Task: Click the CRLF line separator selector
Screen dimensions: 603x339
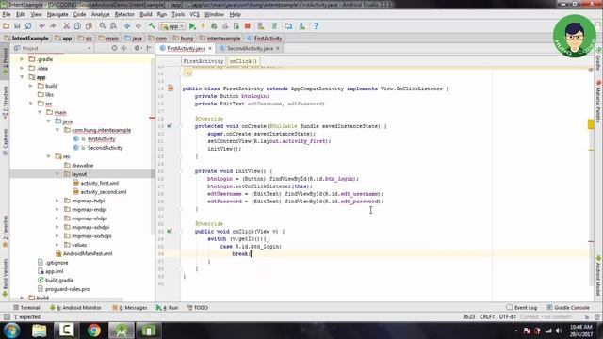Action: coord(487,317)
